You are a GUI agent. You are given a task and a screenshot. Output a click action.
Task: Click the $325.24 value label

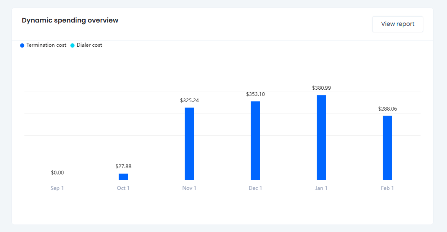coord(190,101)
